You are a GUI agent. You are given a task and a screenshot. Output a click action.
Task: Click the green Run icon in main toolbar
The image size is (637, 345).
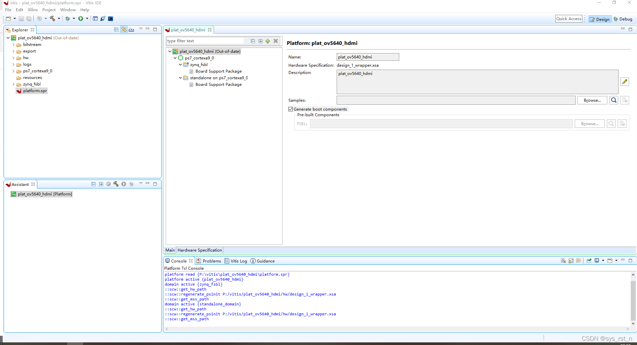[81, 18]
